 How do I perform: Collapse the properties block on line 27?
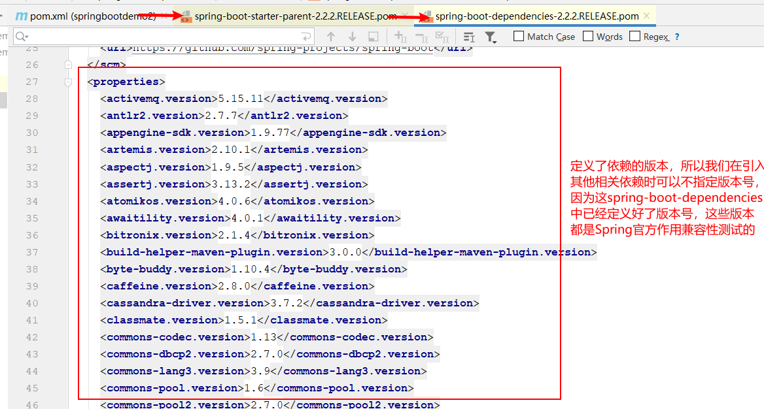coord(68,82)
